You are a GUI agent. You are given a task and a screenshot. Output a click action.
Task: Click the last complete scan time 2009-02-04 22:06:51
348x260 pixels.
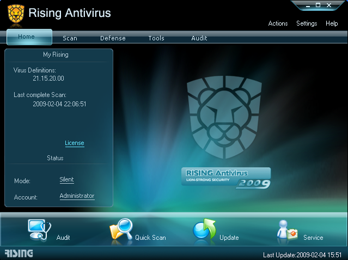tap(59, 104)
